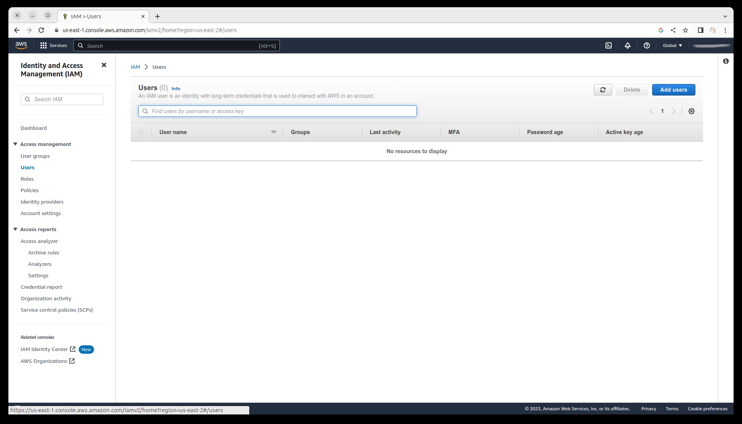Close the IAM navigation sidebar
The height and width of the screenshot is (424, 742).
coord(104,65)
